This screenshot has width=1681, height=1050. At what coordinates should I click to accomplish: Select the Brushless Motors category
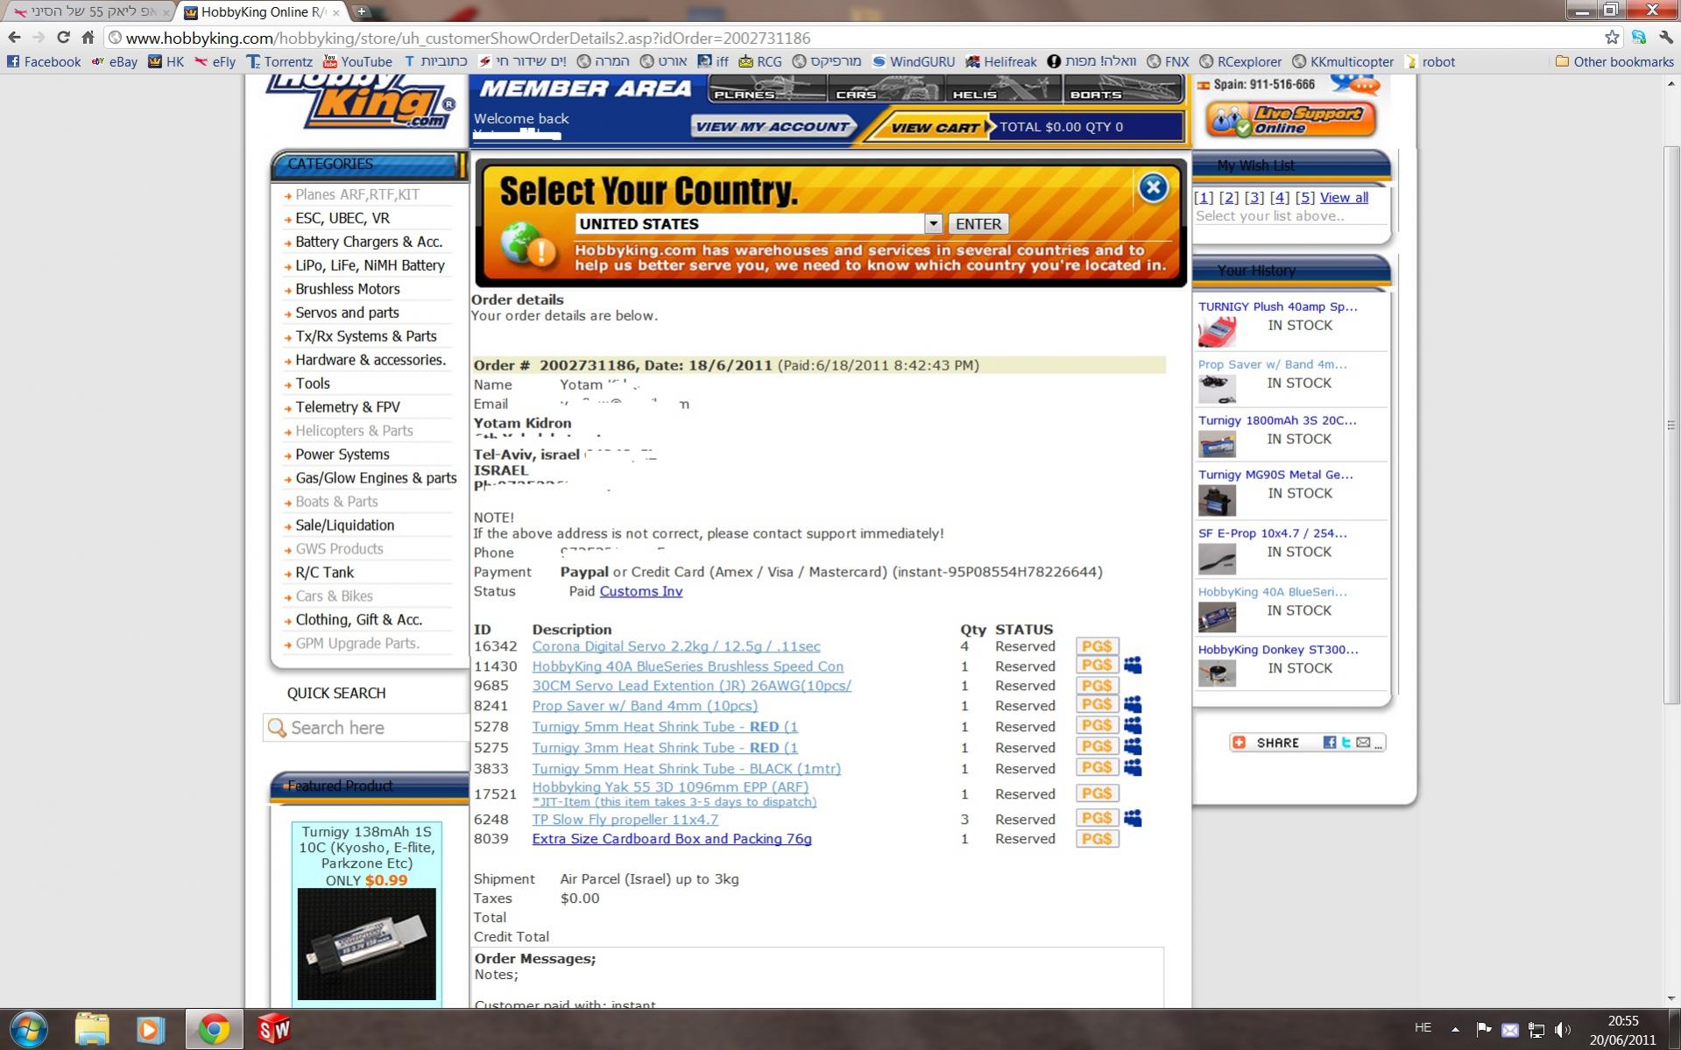coord(347,289)
